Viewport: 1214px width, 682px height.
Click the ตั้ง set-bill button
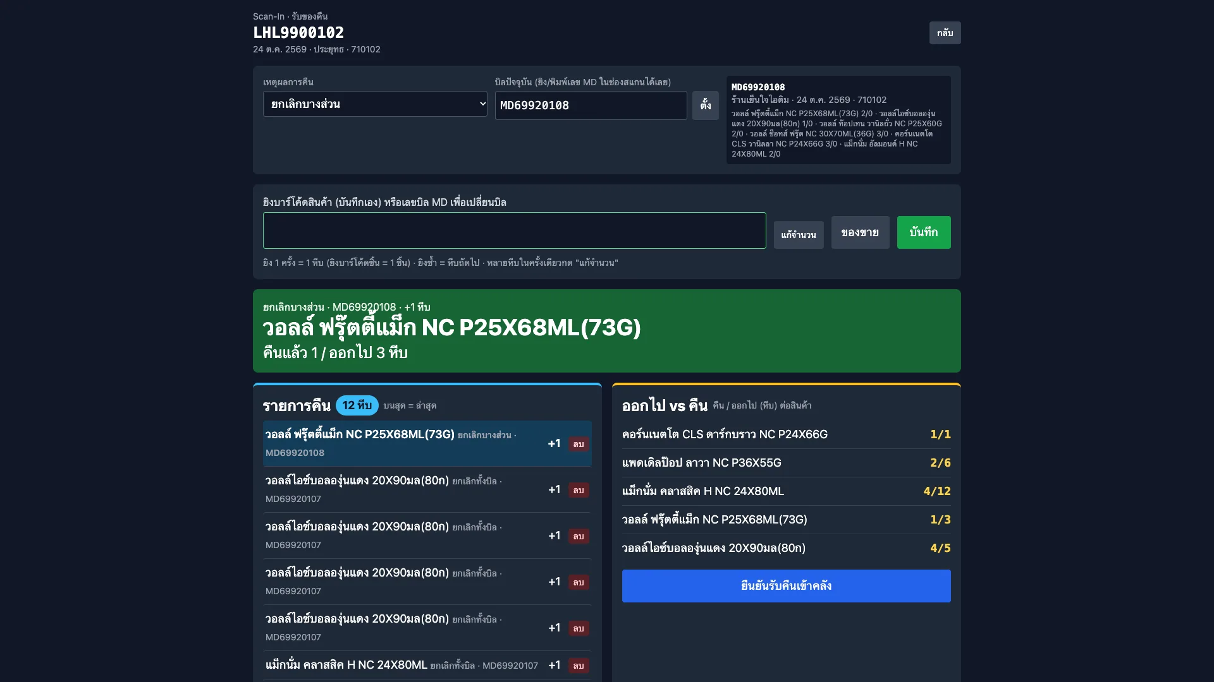706,105
